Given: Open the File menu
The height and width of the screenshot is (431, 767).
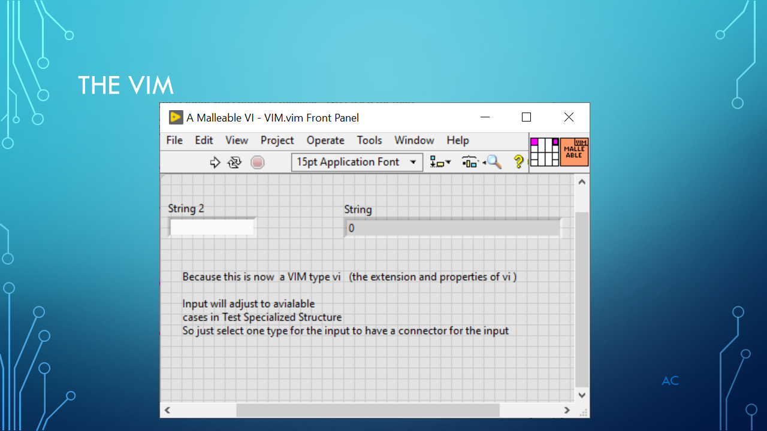Looking at the screenshot, I should (174, 140).
